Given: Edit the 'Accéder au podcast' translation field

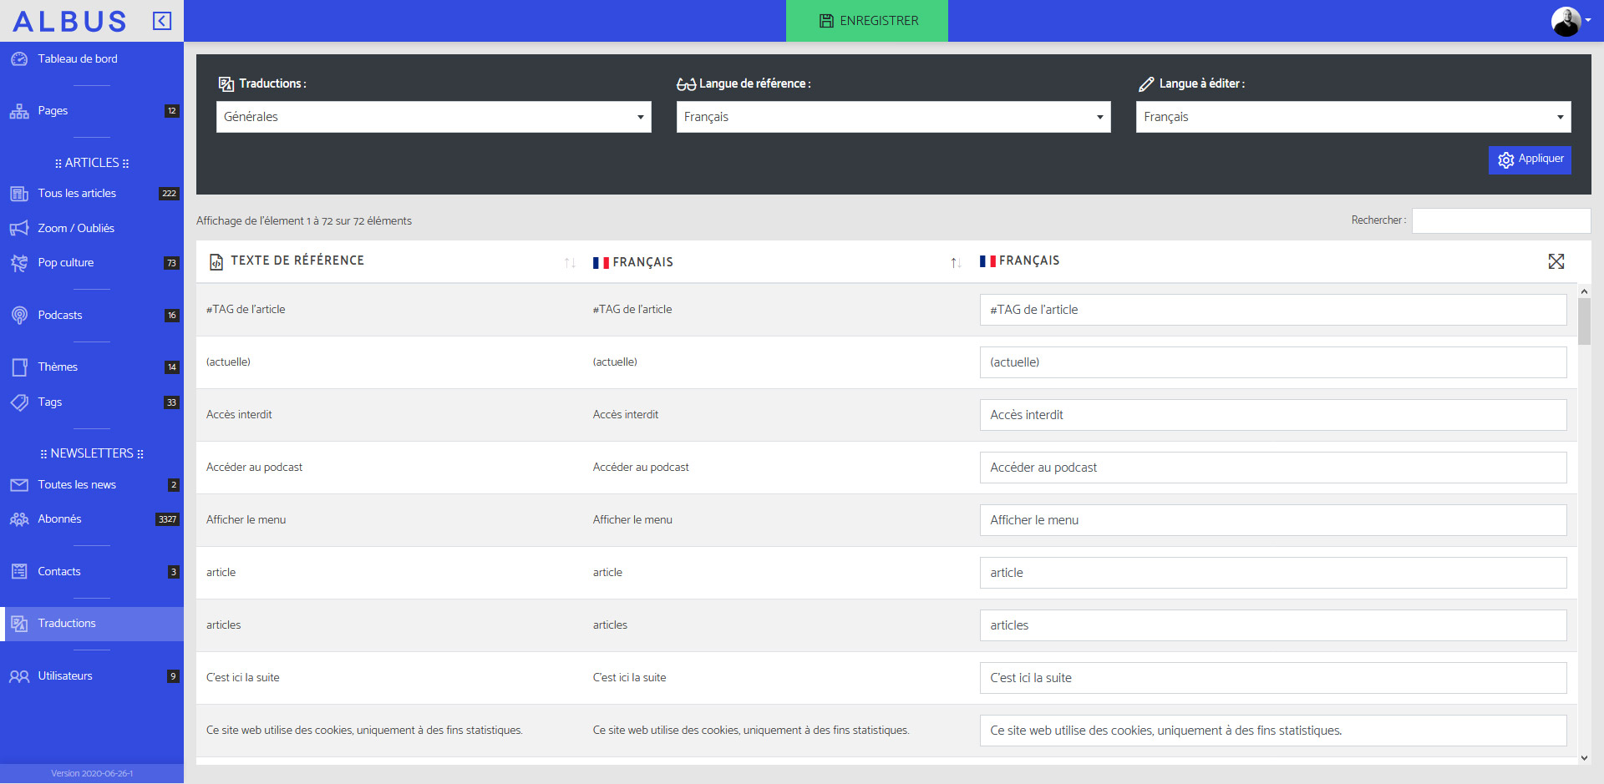Looking at the screenshot, I should click(x=1273, y=468).
